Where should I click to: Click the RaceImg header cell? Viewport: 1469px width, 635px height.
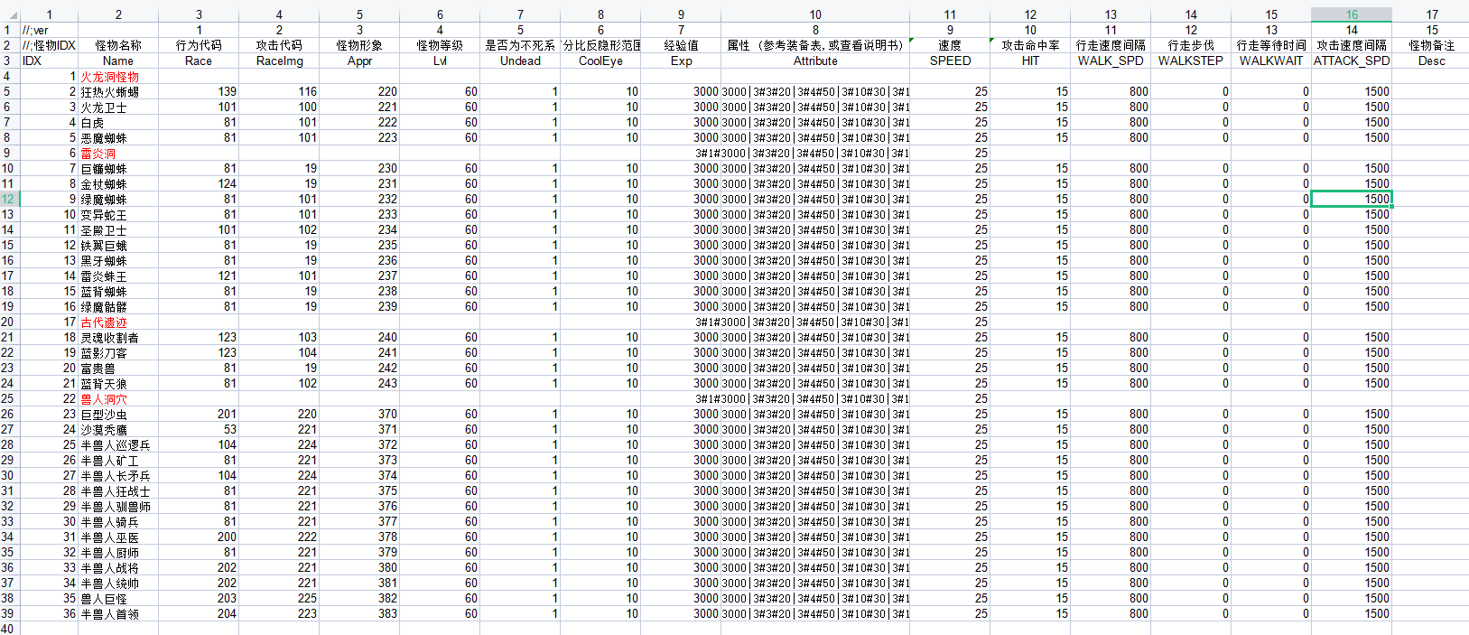pyautogui.click(x=279, y=61)
